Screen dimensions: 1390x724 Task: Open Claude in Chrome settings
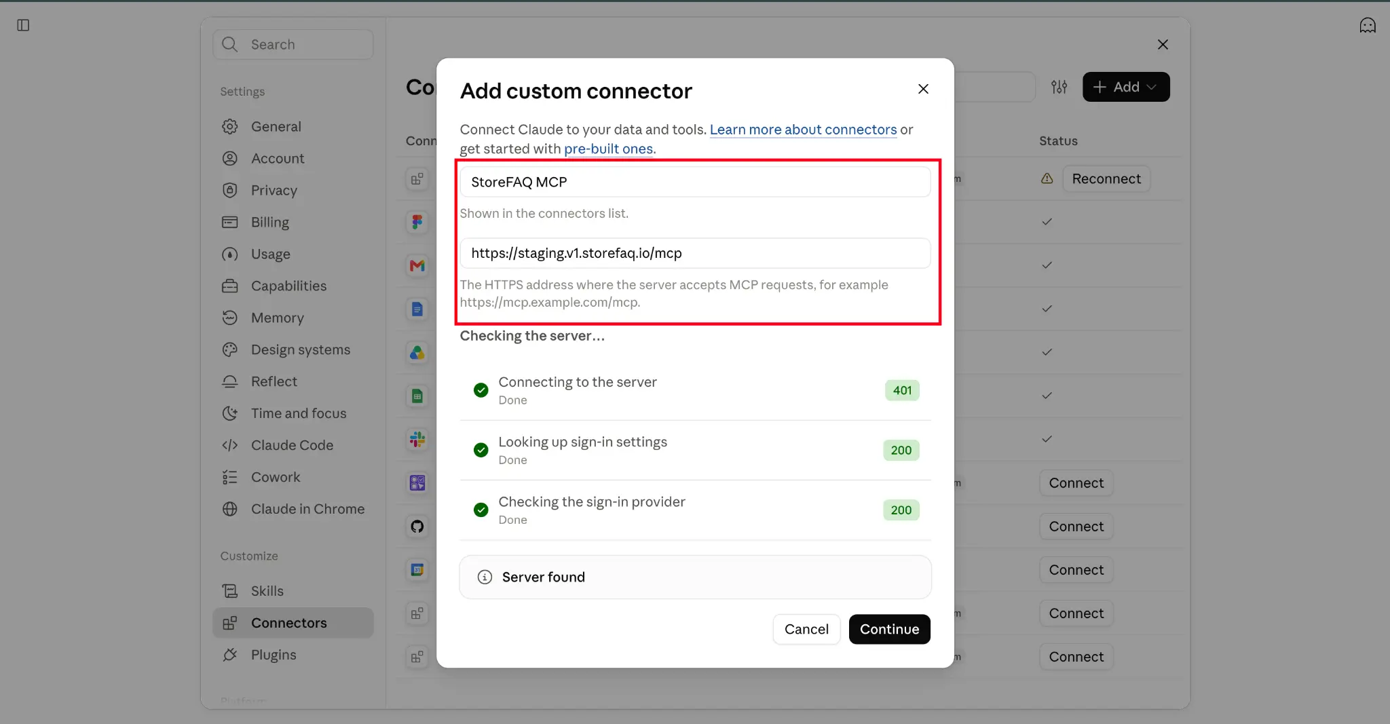click(293, 509)
